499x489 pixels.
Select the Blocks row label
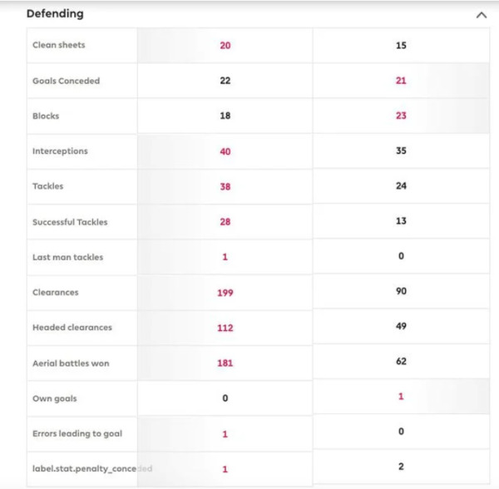click(46, 116)
